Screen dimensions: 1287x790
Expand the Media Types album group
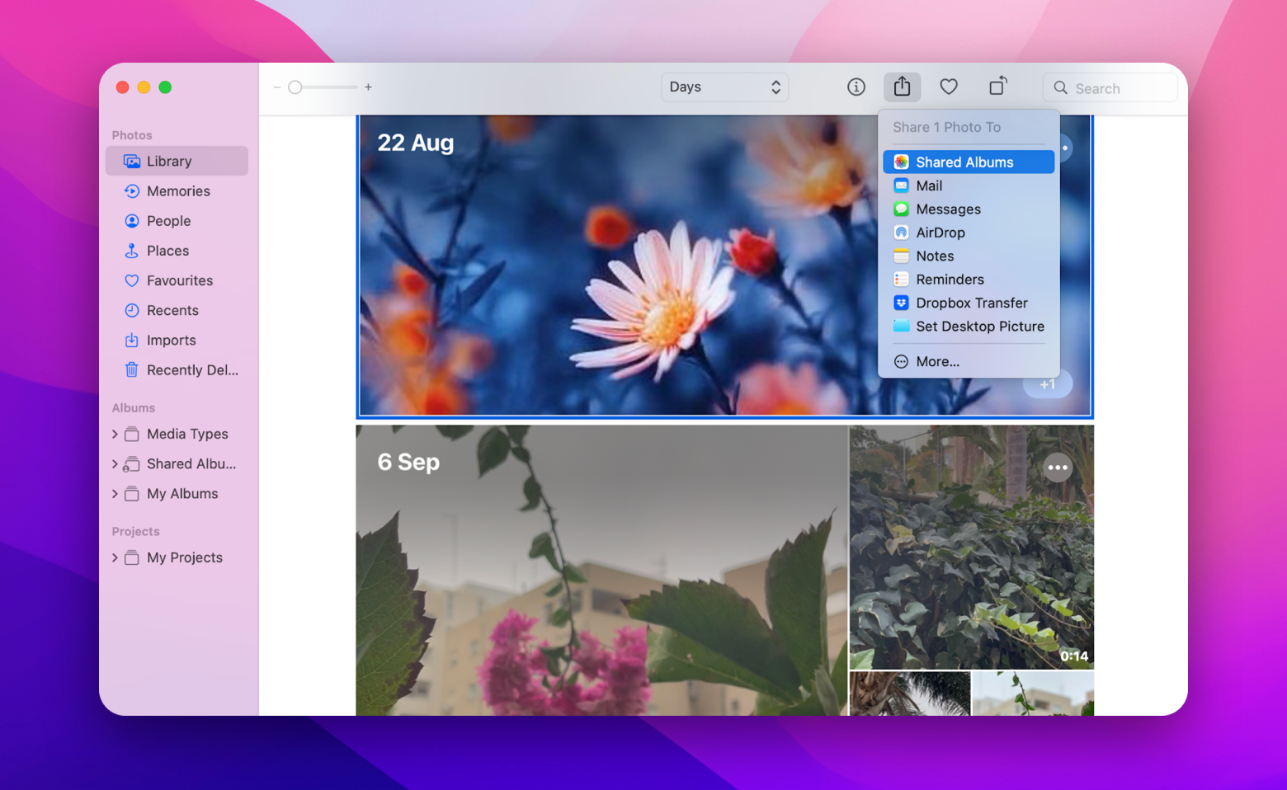click(x=115, y=434)
